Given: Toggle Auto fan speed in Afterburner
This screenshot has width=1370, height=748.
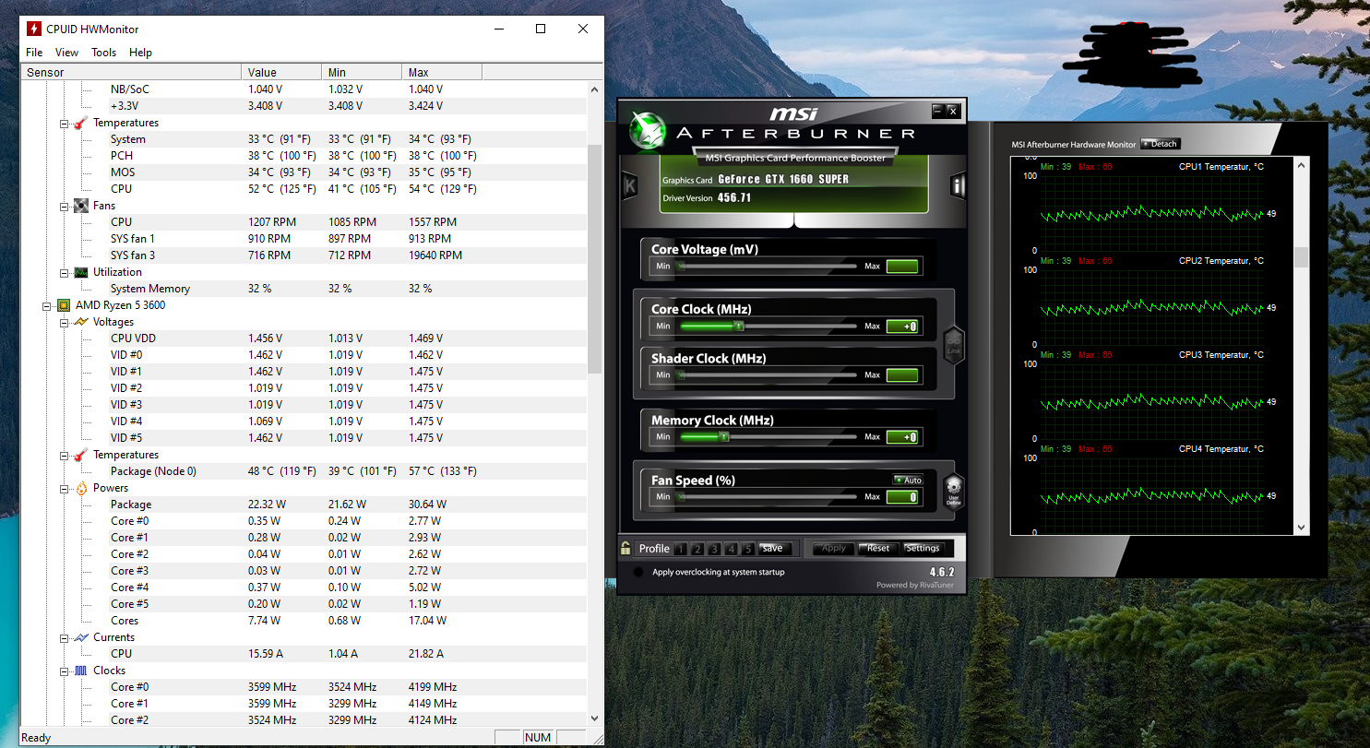Looking at the screenshot, I should click(908, 480).
